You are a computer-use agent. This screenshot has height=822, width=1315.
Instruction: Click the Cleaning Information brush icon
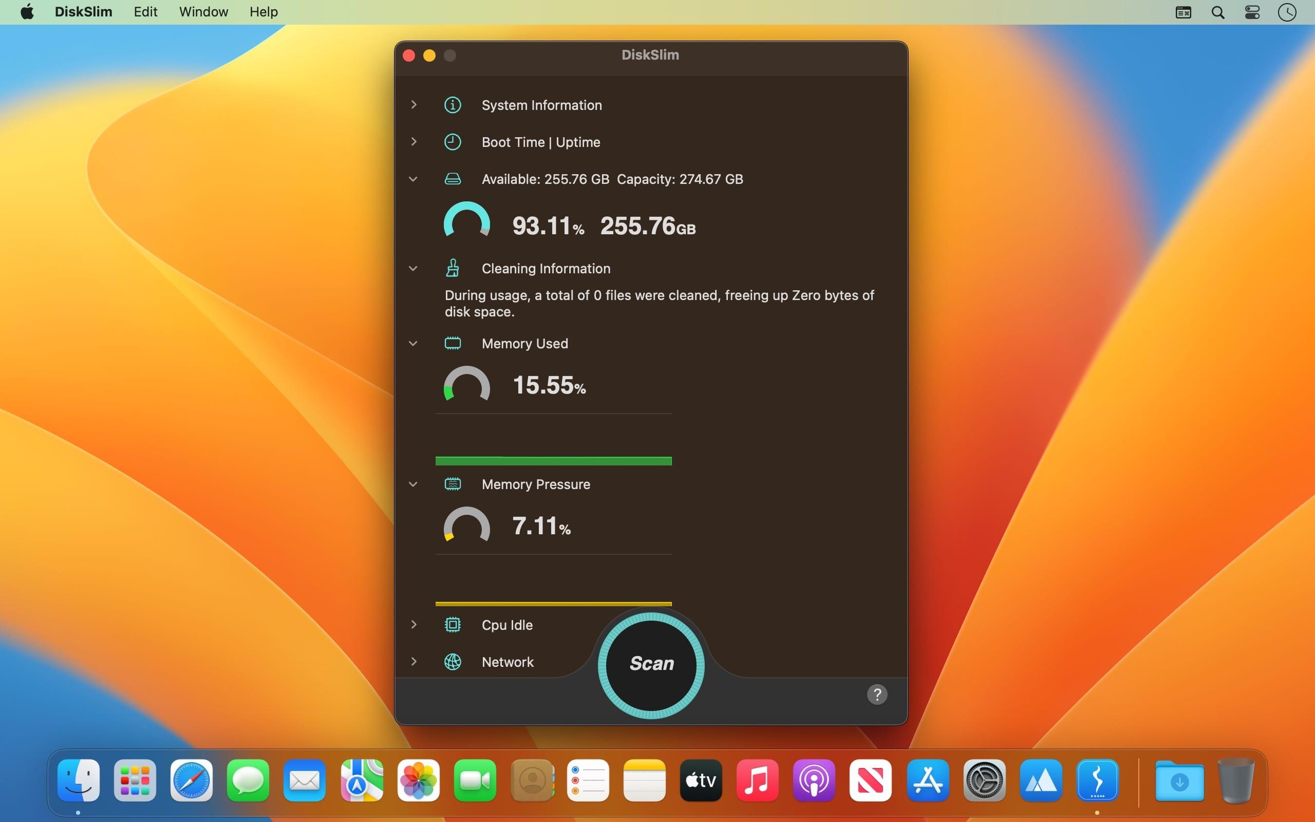(x=453, y=268)
